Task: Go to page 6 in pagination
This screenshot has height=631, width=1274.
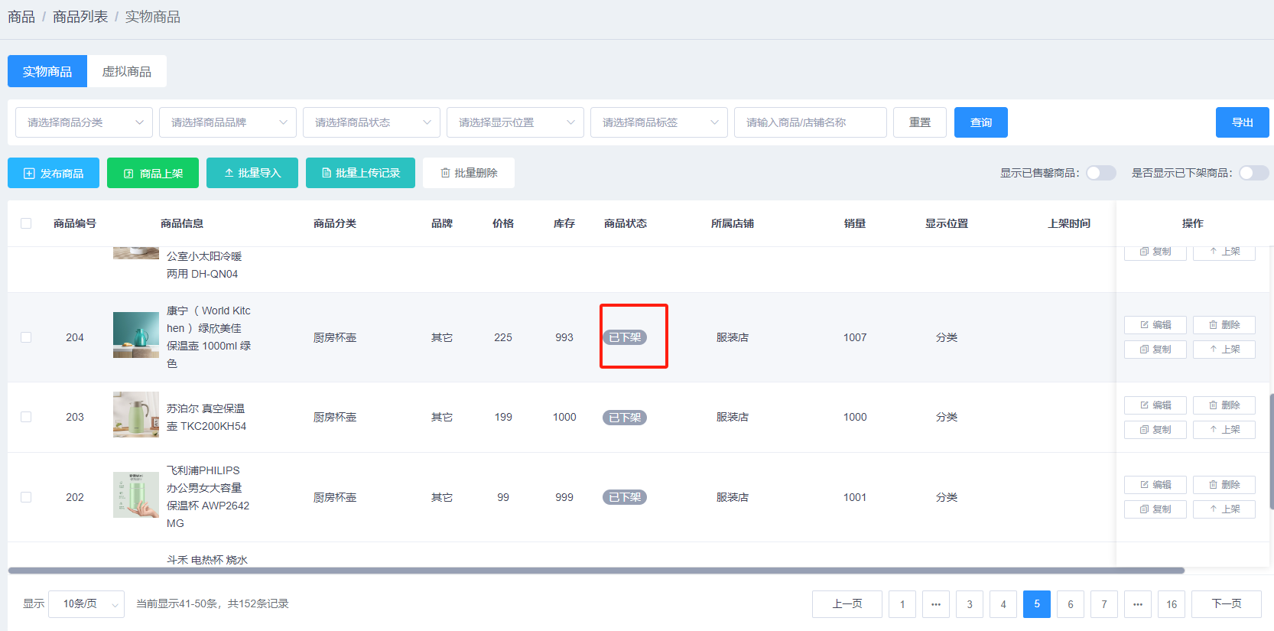Action: [1071, 604]
